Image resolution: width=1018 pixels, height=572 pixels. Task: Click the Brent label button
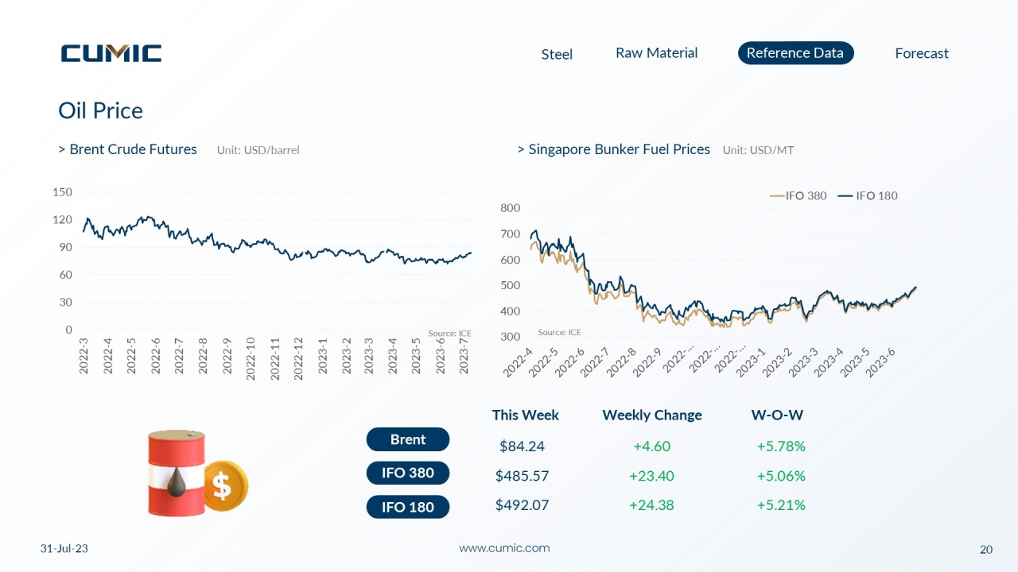tap(408, 439)
